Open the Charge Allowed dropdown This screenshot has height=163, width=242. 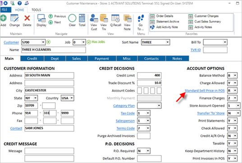click(x=235, y=83)
